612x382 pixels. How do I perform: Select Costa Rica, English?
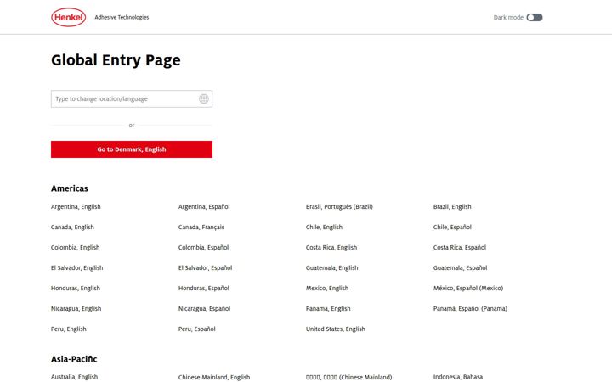[x=331, y=247]
